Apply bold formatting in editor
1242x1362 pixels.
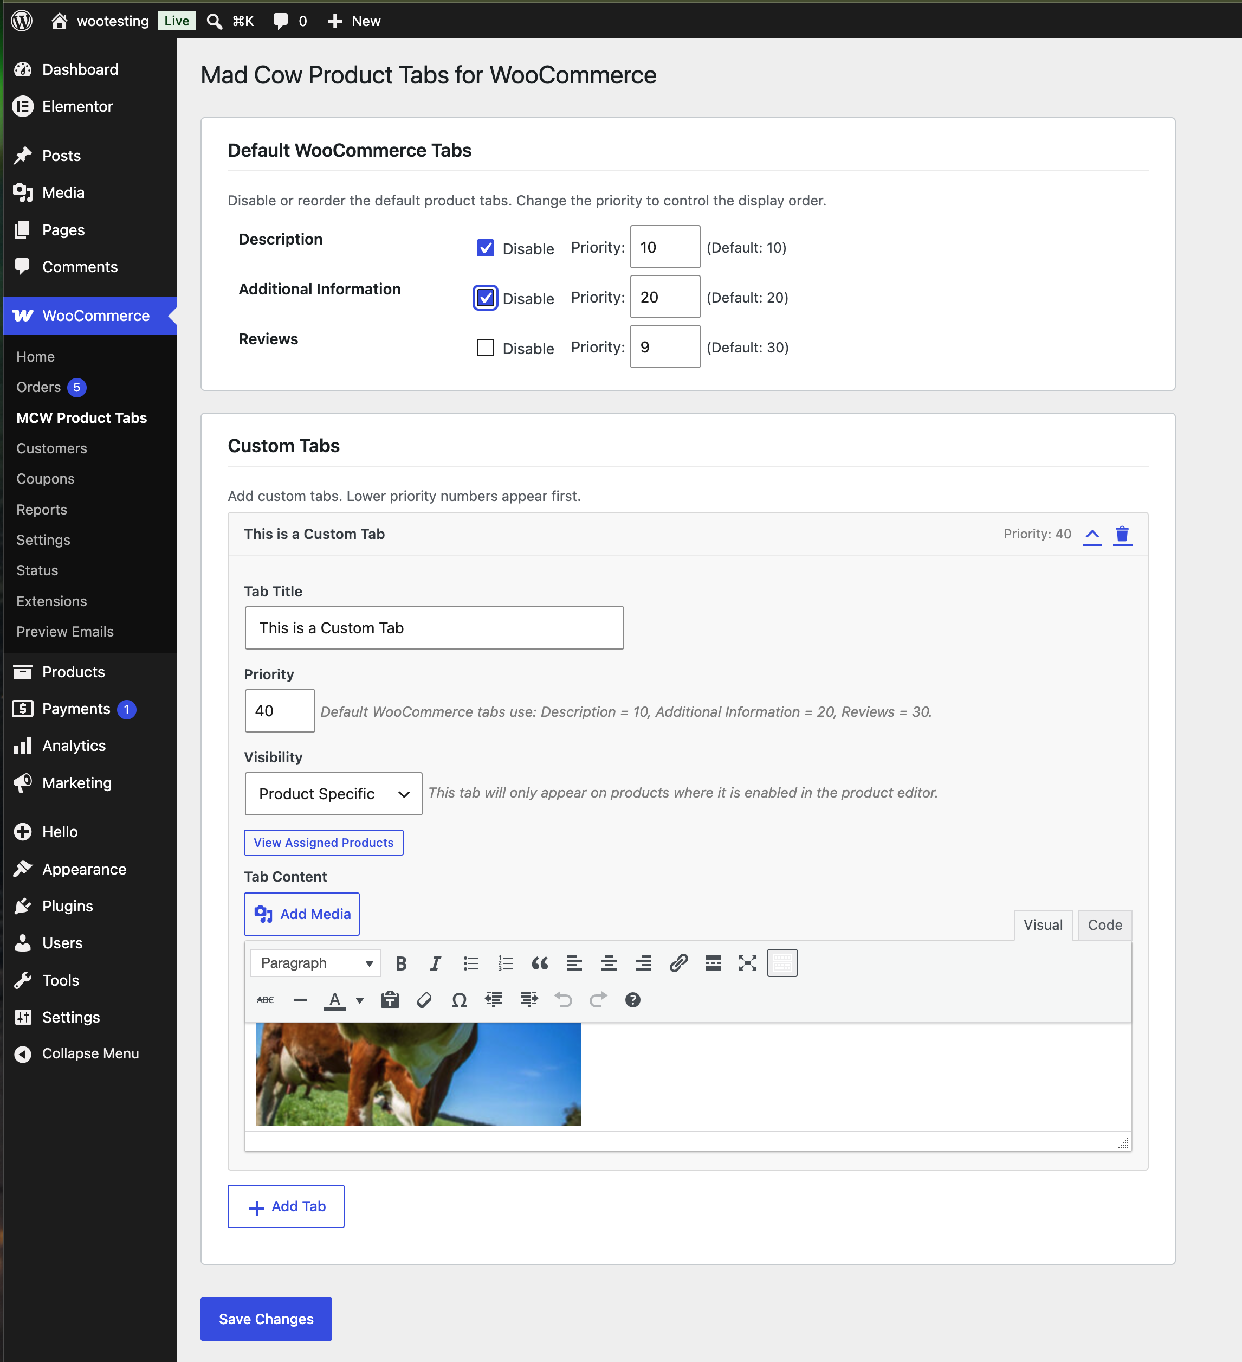tap(401, 963)
